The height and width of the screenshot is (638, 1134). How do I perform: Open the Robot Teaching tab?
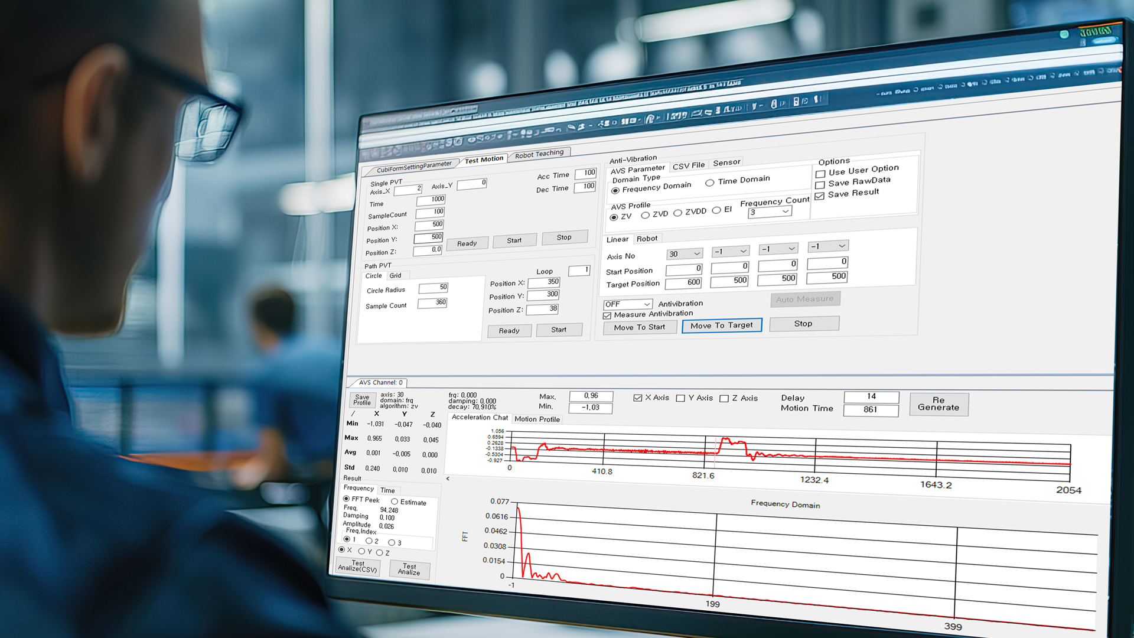(x=539, y=154)
